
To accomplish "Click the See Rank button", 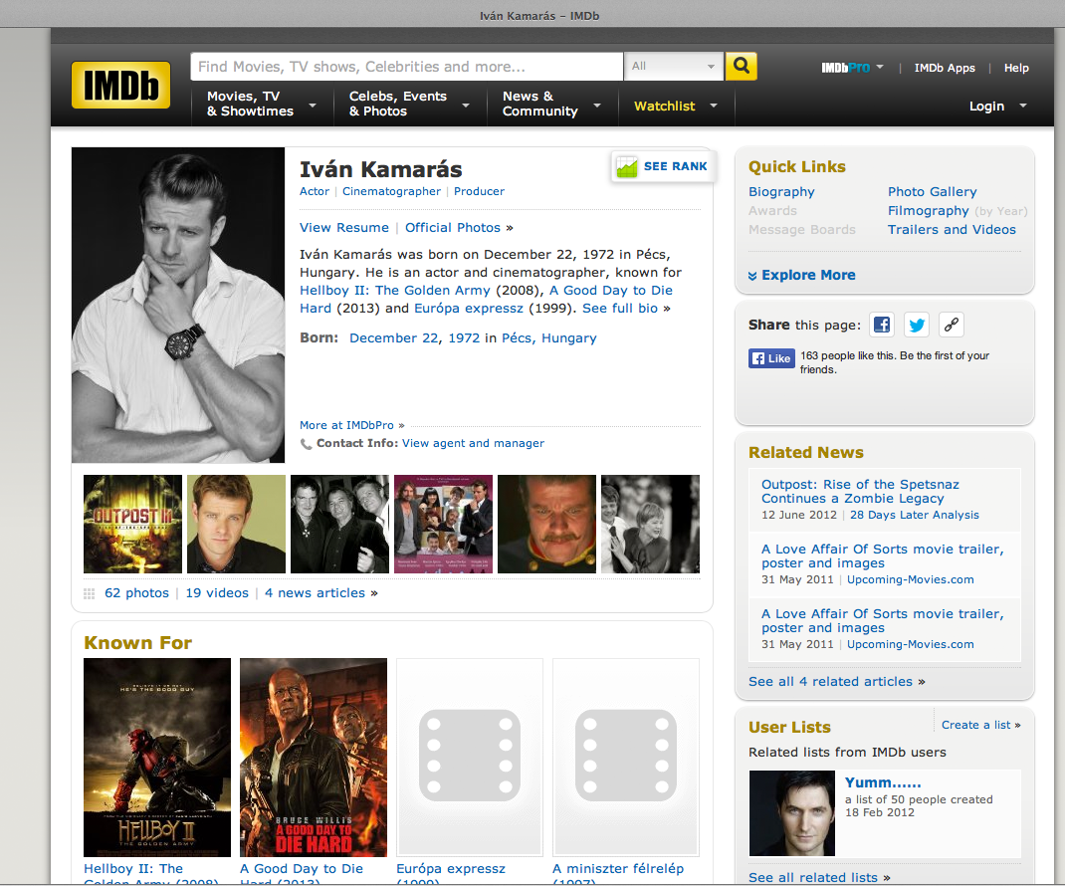I will click(x=663, y=166).
